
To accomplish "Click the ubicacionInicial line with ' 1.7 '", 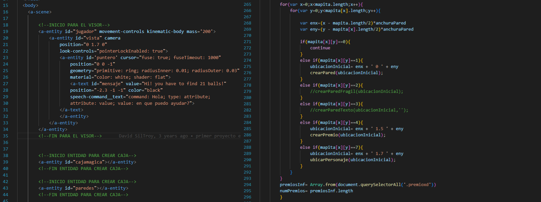I will (357, 153).
